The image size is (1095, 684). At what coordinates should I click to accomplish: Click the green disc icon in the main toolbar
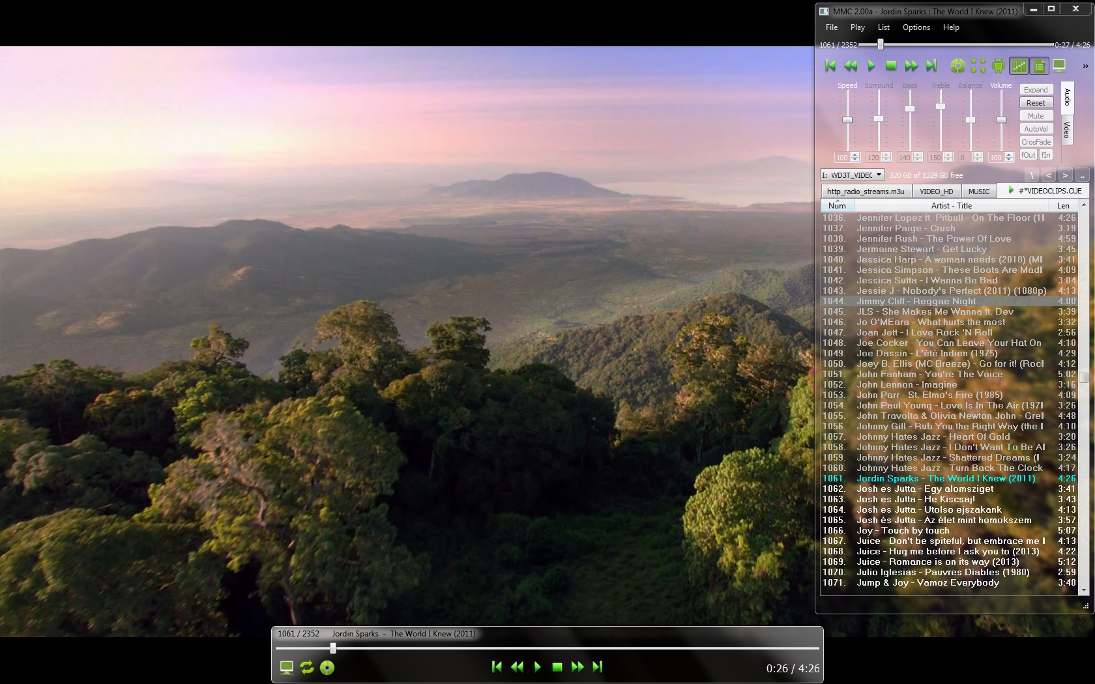[x=957, y=66]
